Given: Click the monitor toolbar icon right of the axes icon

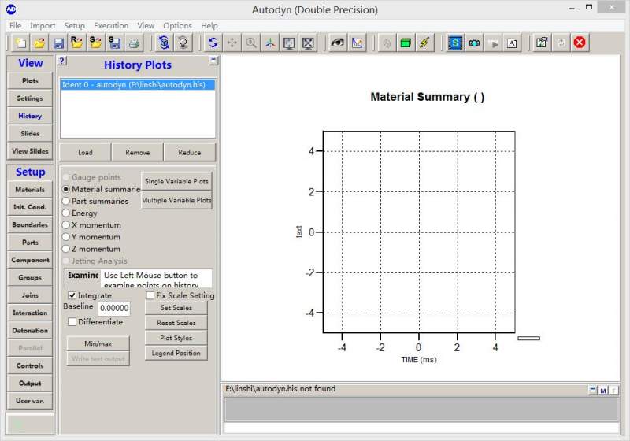Looking at the screenshot, I should click(x=289, y=43).
